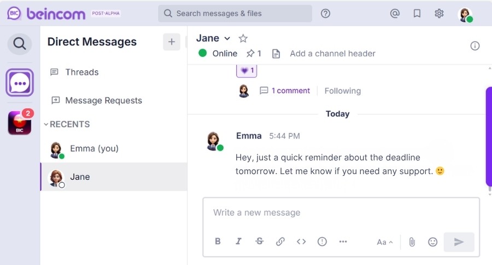Click the sidebar search magnifier icon
The height and width of the screenshot is (265, 492).
(x=20, y=43)
